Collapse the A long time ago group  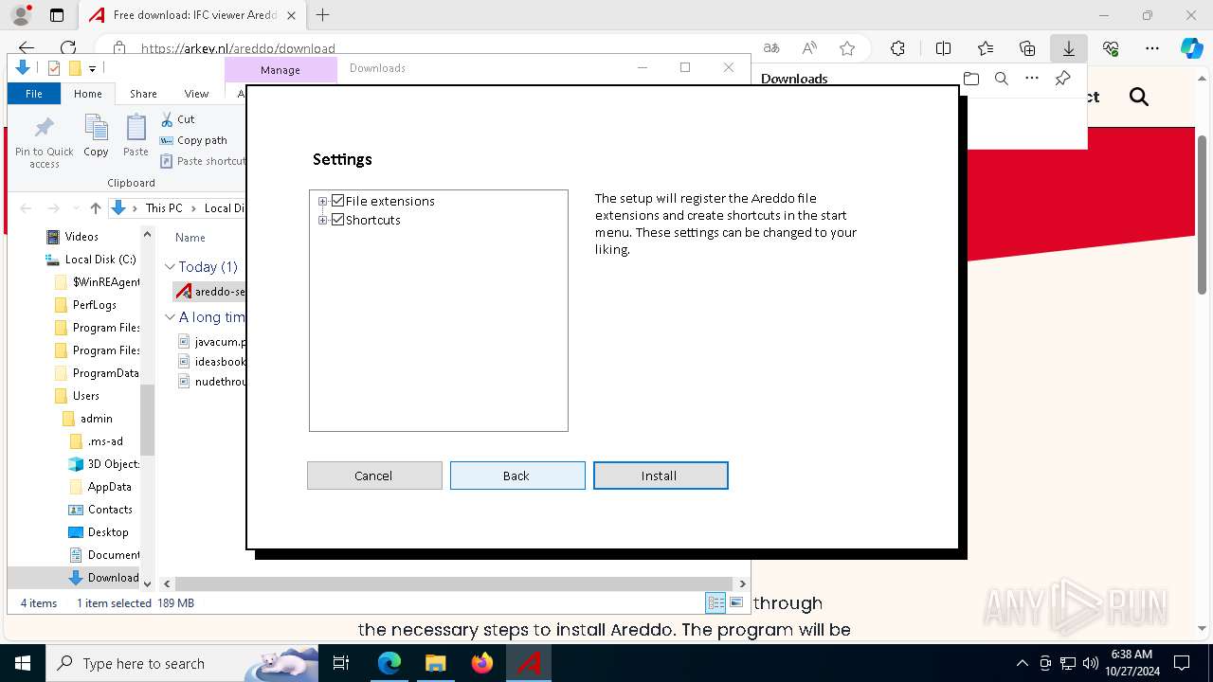(x=170, y=317)
